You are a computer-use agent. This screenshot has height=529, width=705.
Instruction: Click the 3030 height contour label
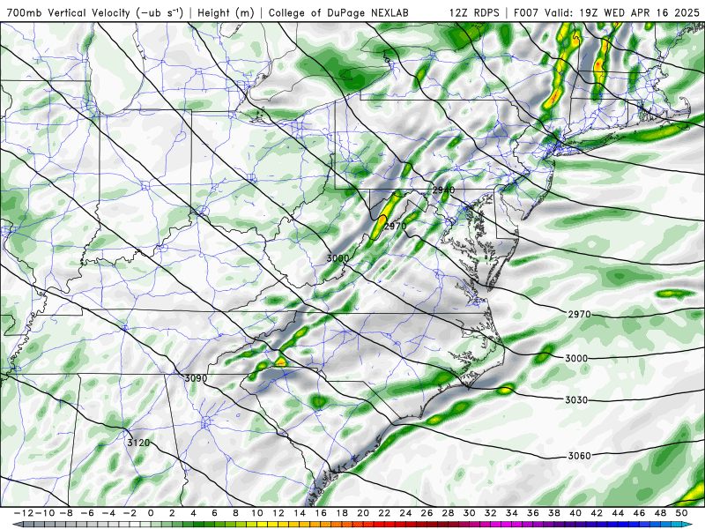[x=576, y=400]
